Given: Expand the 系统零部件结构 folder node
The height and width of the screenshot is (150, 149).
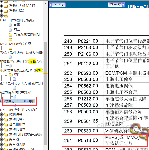Looking at the screenshot, I should tap(6, 48).
